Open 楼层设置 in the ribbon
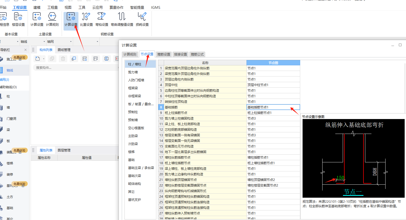406x220 pixels. coord(18,19)
